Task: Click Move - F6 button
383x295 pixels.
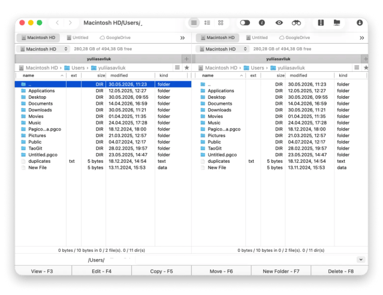Action: (221, 271)
